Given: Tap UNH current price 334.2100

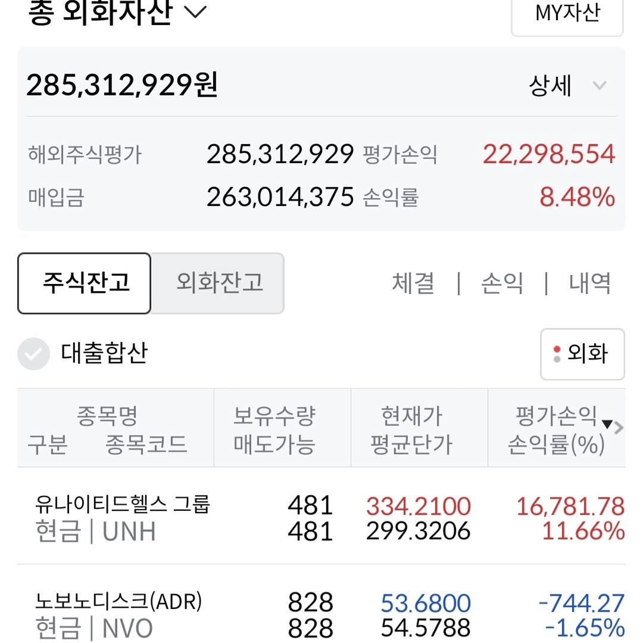Looking at the screenshot, I should 418,506.
